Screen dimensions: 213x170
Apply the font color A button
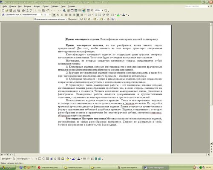[124, 14]
